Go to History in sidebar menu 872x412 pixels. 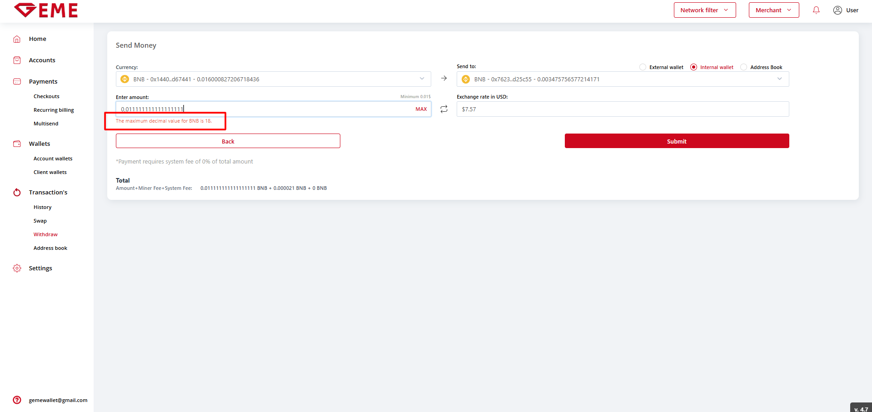point(42,207)
